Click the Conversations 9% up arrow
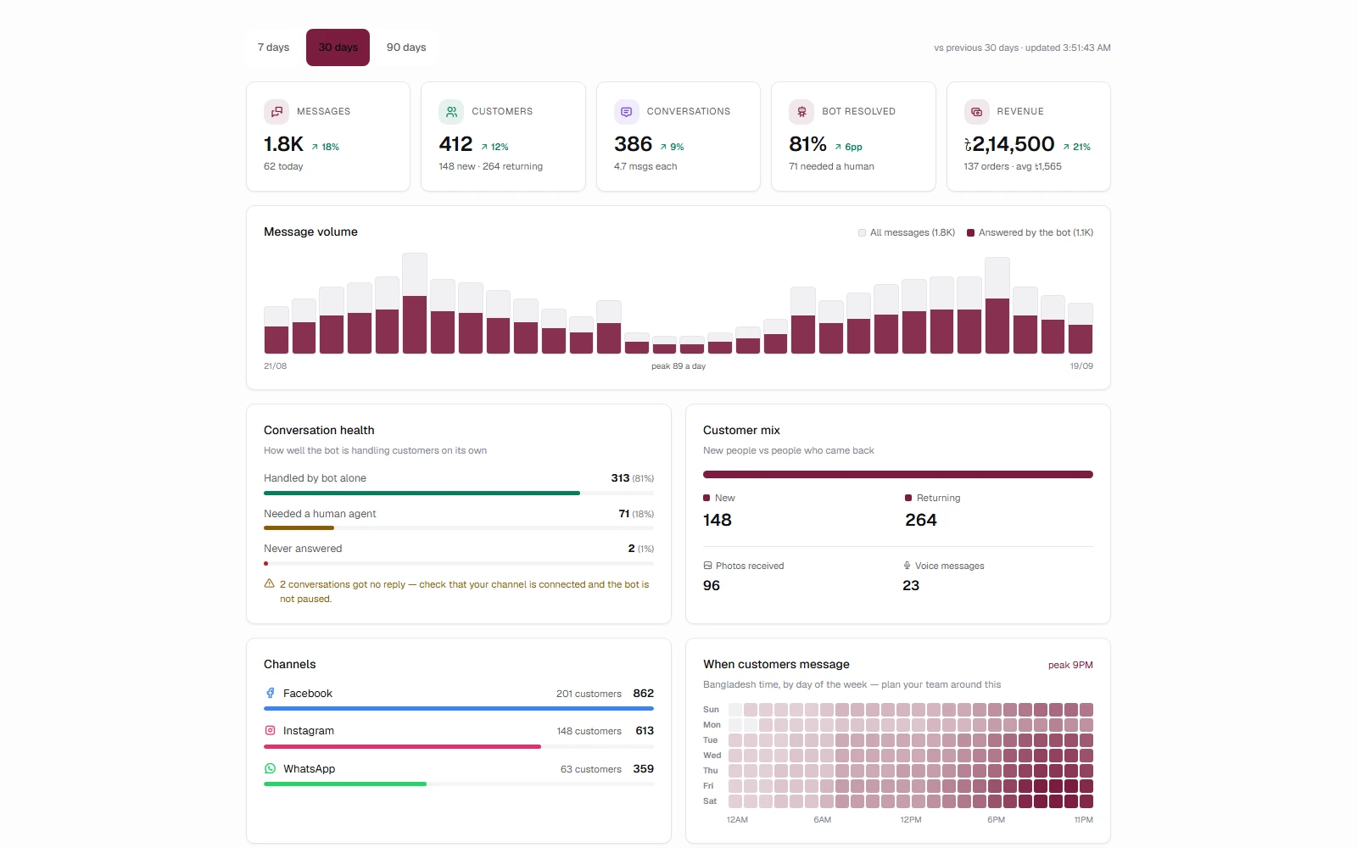Screen dimensions: 1357x848 coord(663,147)
